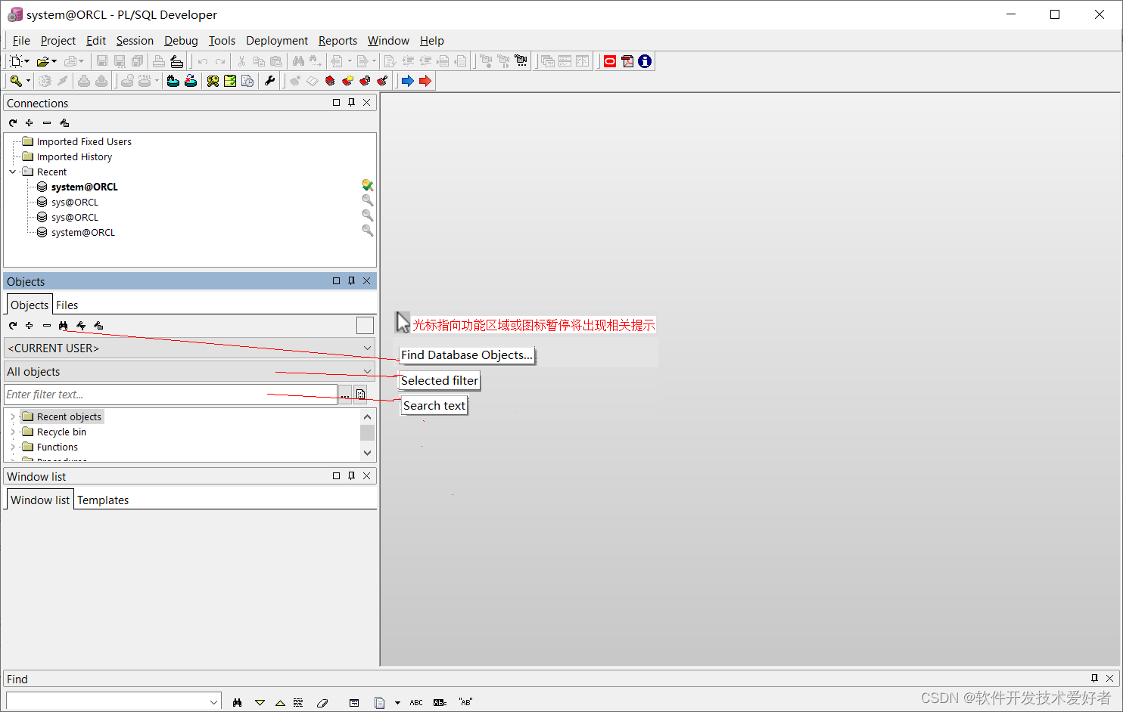The image size is (1123, 712).
Task: Click the blue right arrow icon
Action: coord(408,81)
